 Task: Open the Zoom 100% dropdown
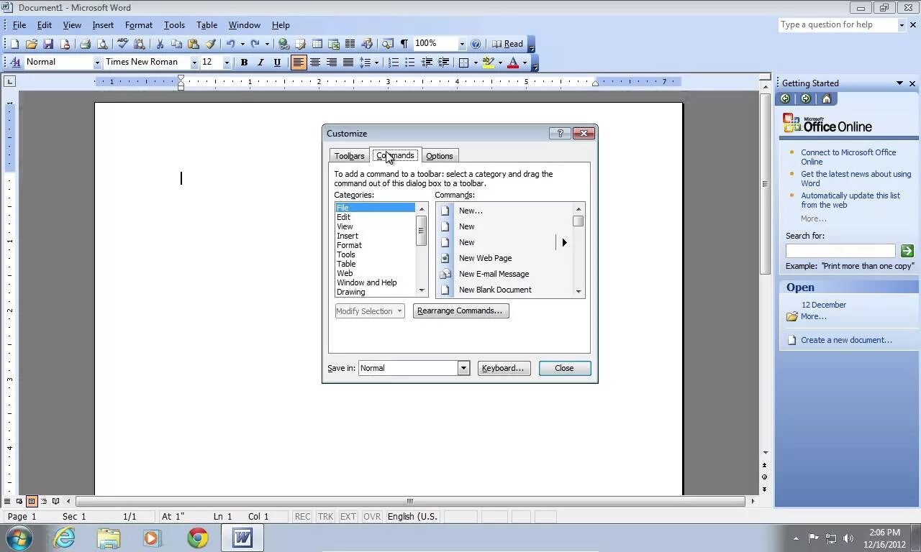[x=462, y=44]
